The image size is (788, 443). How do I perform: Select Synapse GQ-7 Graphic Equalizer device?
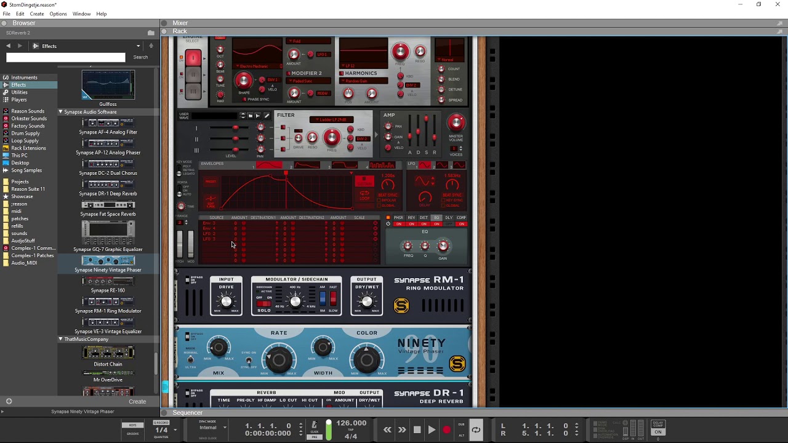pos(108,236)
